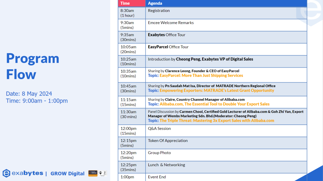Click the 'GROW Digital' label
Screen dimensions: 323x181
tap(68, 173)
